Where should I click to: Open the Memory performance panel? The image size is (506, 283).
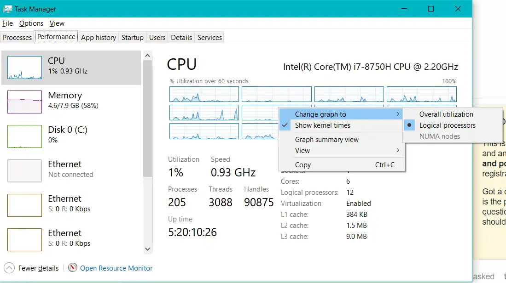[x=71, y=101]
